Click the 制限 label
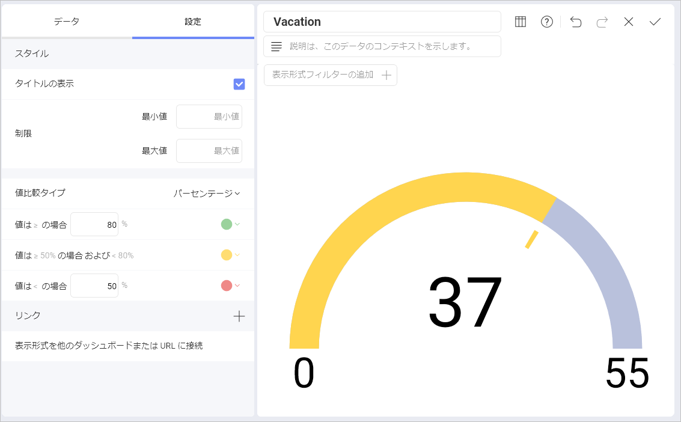 coord(23,133)
